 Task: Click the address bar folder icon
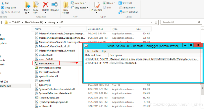[x=6, y=22]
